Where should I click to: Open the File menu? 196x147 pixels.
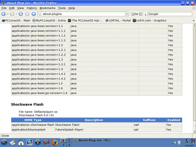point(4,8)
